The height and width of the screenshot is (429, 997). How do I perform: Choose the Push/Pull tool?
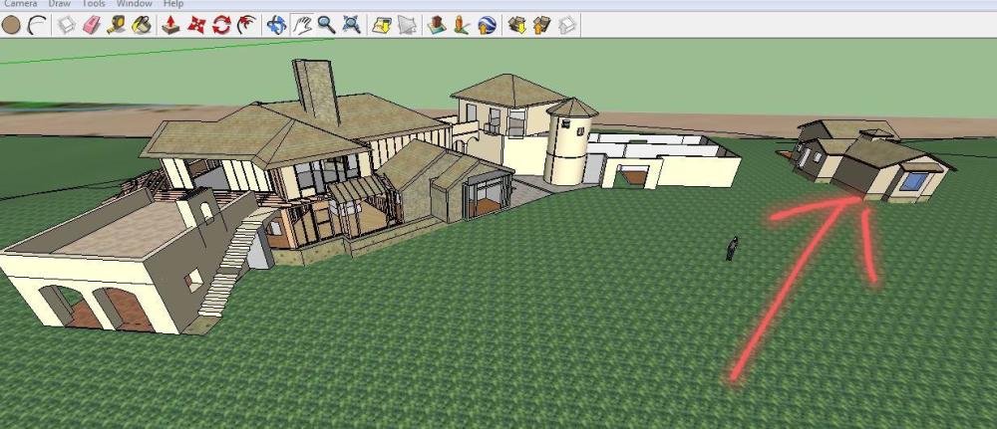coord(170,25)
